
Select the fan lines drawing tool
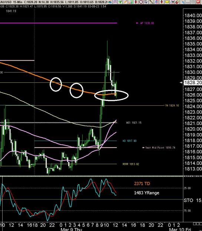tap(157, 2)
